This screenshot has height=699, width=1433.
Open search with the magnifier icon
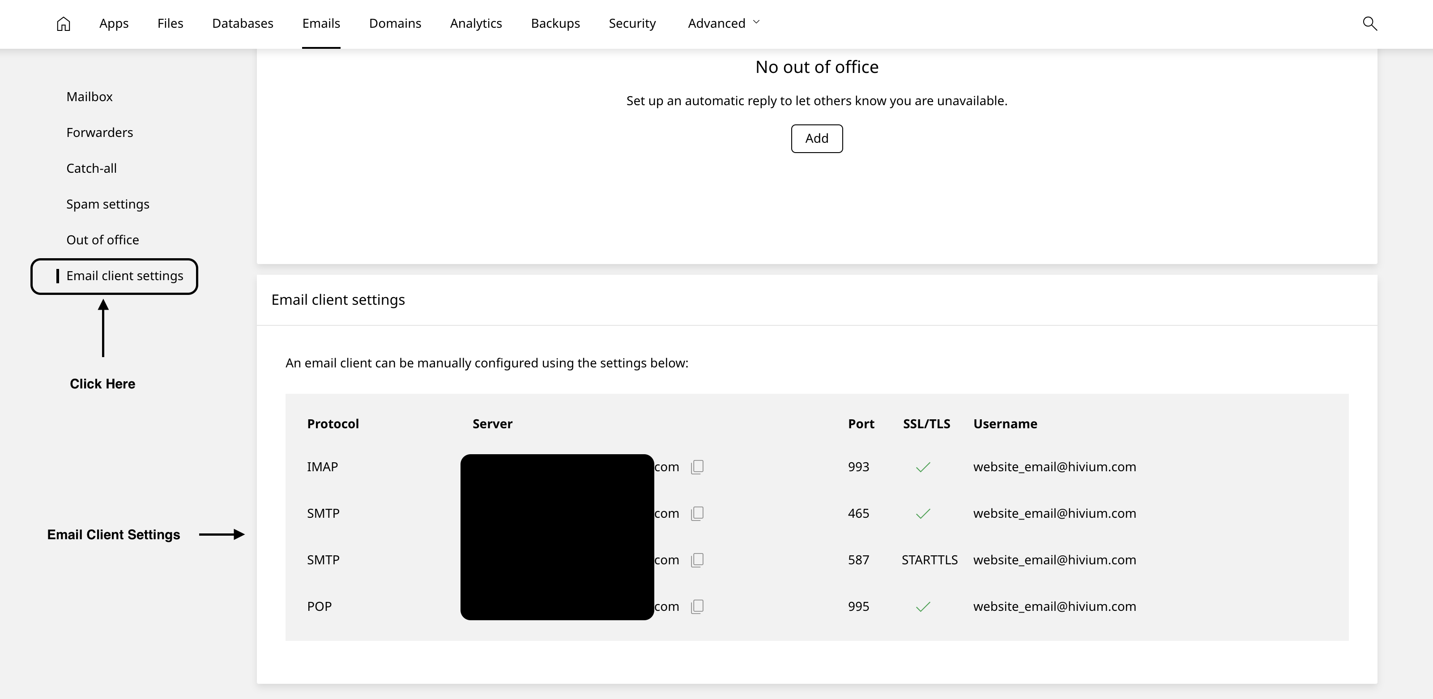pos(1369,23)
